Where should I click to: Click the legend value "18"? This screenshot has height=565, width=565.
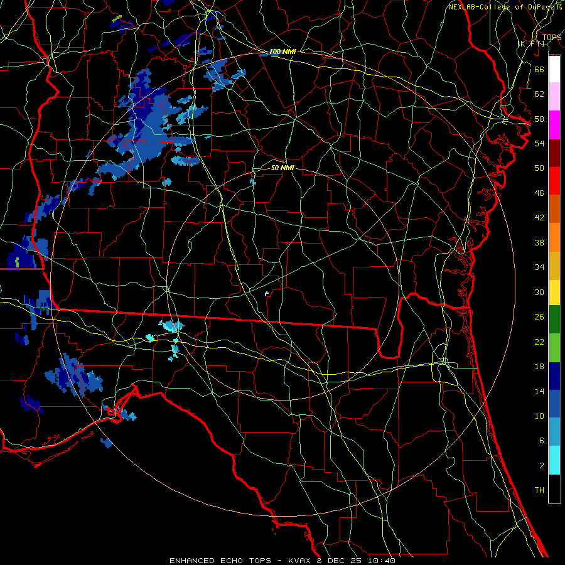coord(539,367)
